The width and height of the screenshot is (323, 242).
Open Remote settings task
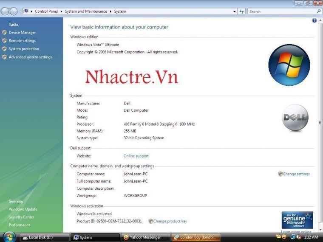[22, 41]
